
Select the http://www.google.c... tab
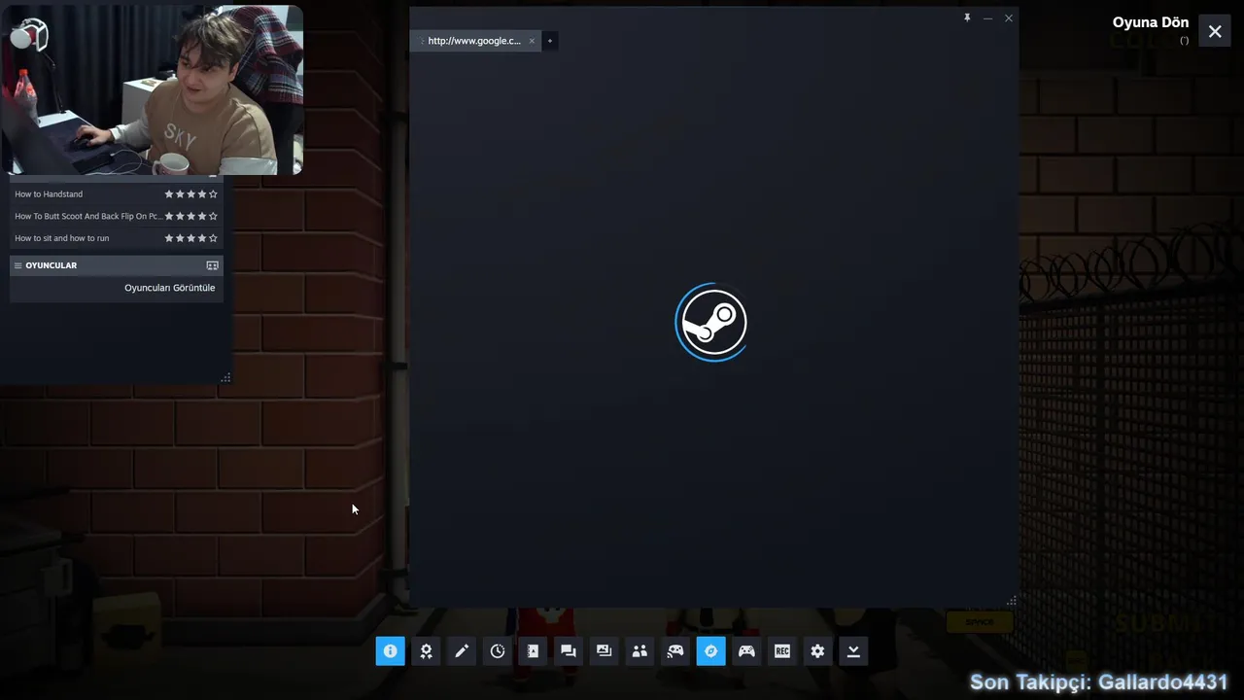474,41
